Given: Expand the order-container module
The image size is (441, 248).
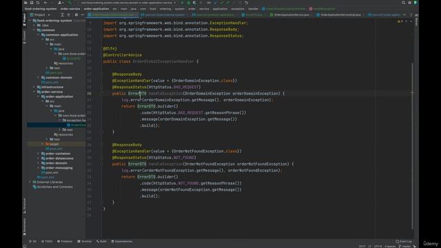Looking at the screenshot, I should point(39,154).
